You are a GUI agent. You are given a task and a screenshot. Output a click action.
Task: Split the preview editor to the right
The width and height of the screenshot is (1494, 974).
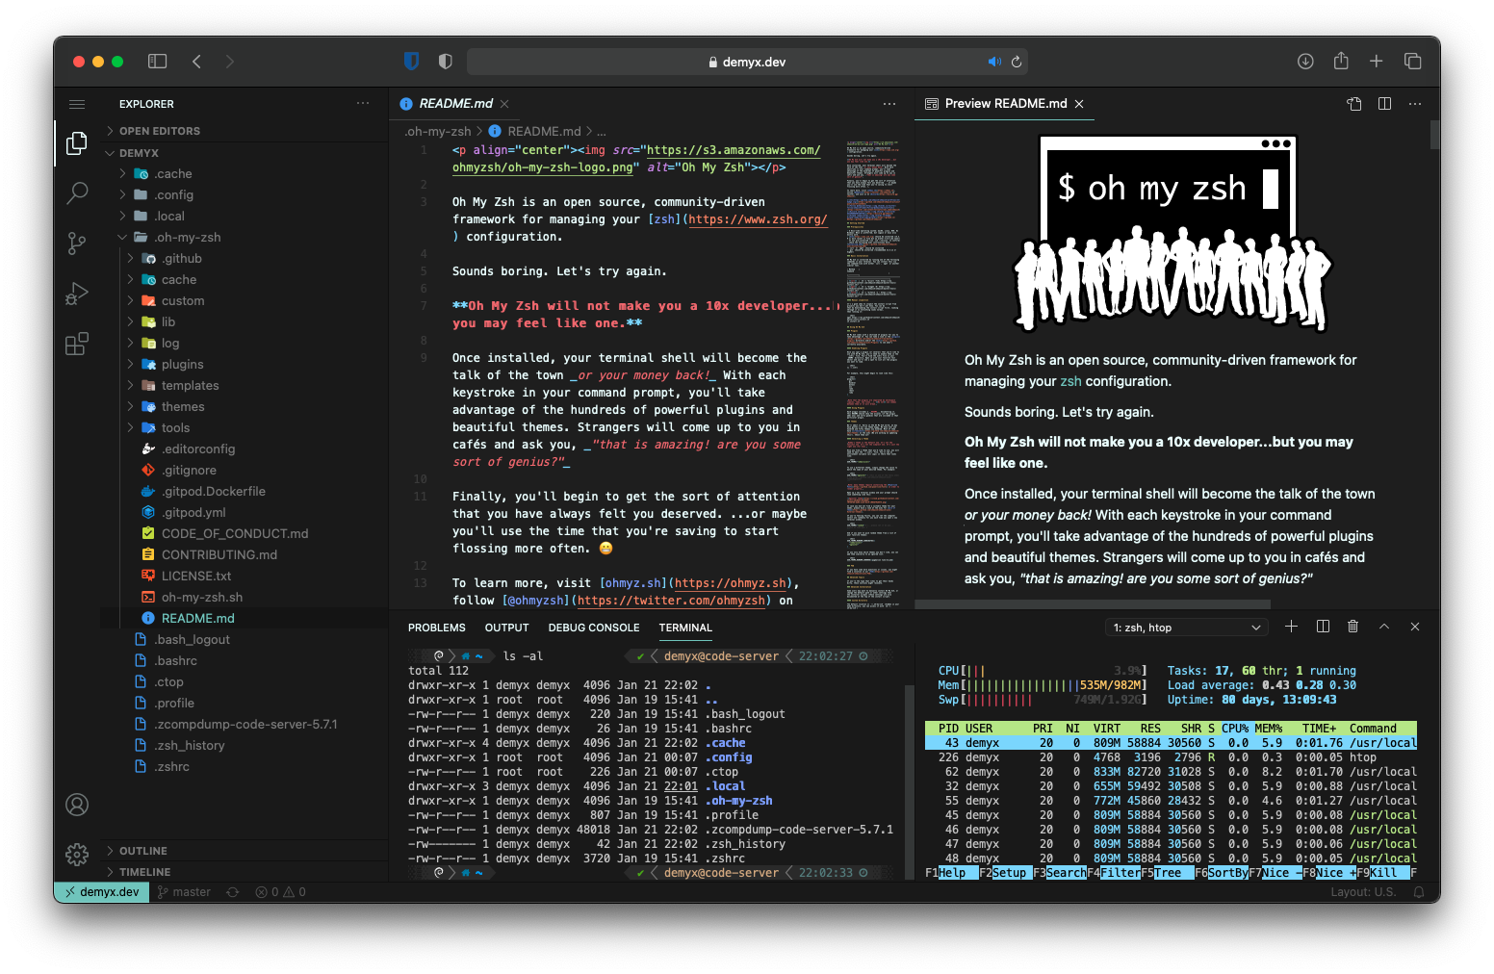[x=1384, y=104]
